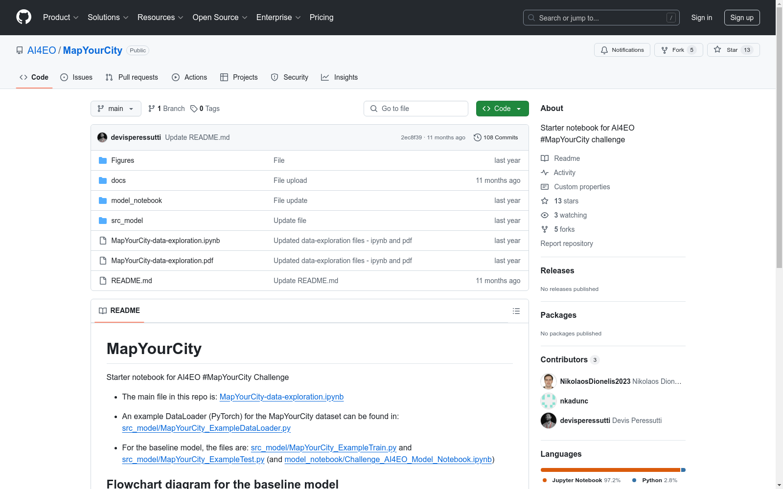Open the Insights tab
This screenshot has width=783, height=489.
pyautogui.click(x=340, y=77)
